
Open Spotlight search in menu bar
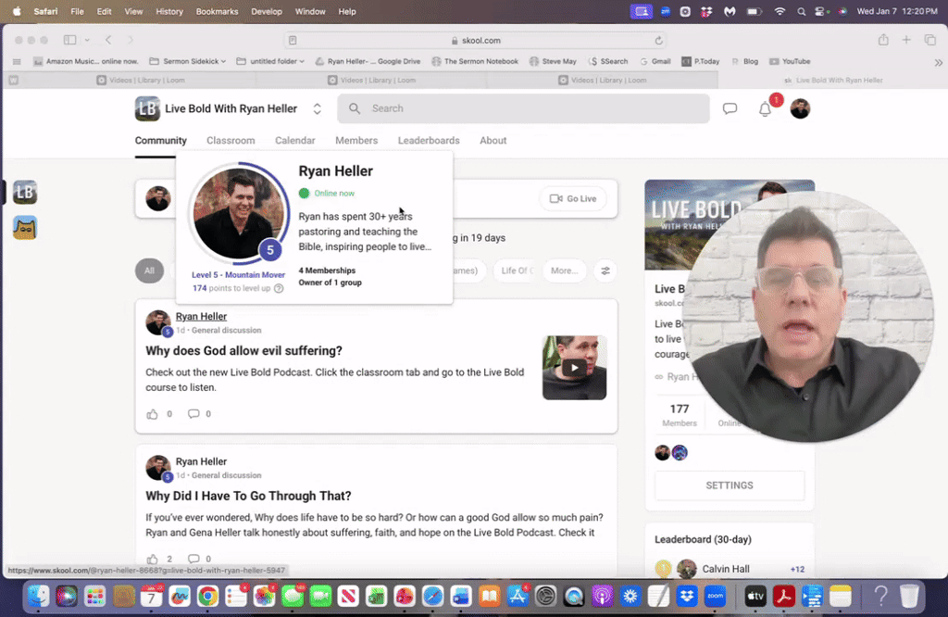801,11
